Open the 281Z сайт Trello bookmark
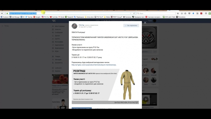Screen dimensions: 211x119 click(x=169, y=17)
